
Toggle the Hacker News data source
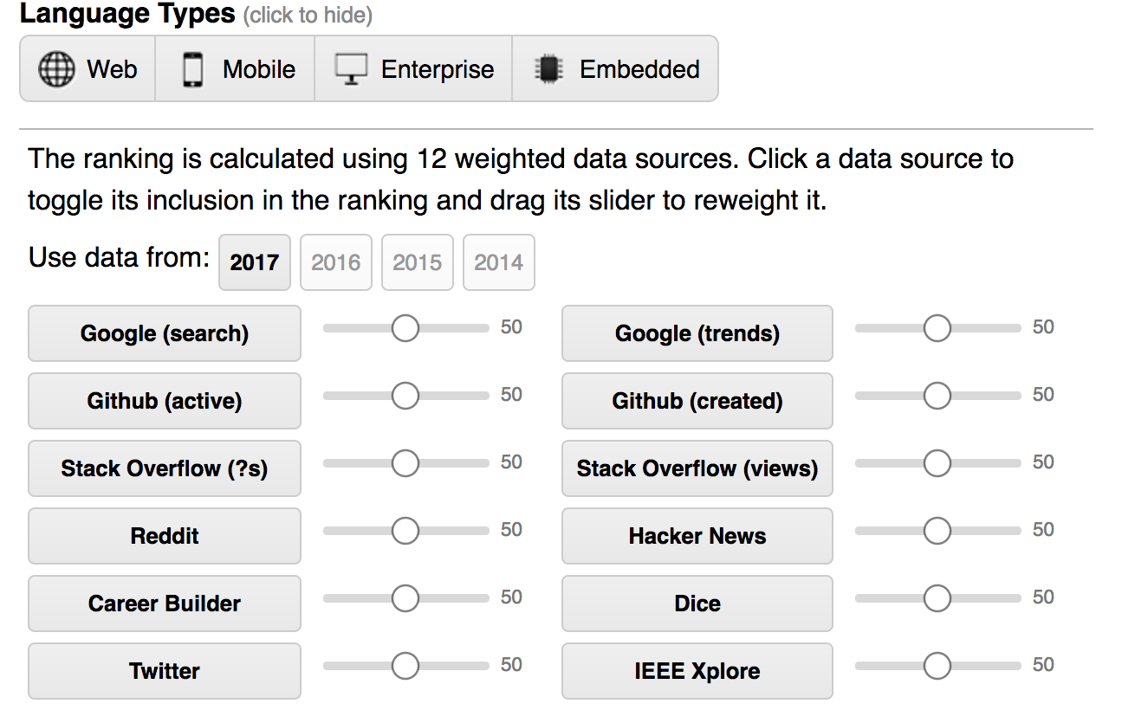click(x=697, y=536)
